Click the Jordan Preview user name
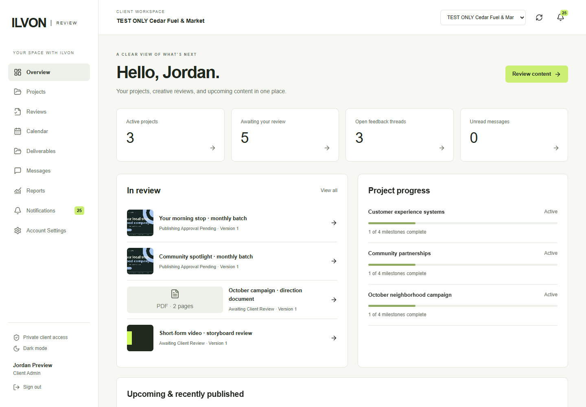 [x=33, y=365]
